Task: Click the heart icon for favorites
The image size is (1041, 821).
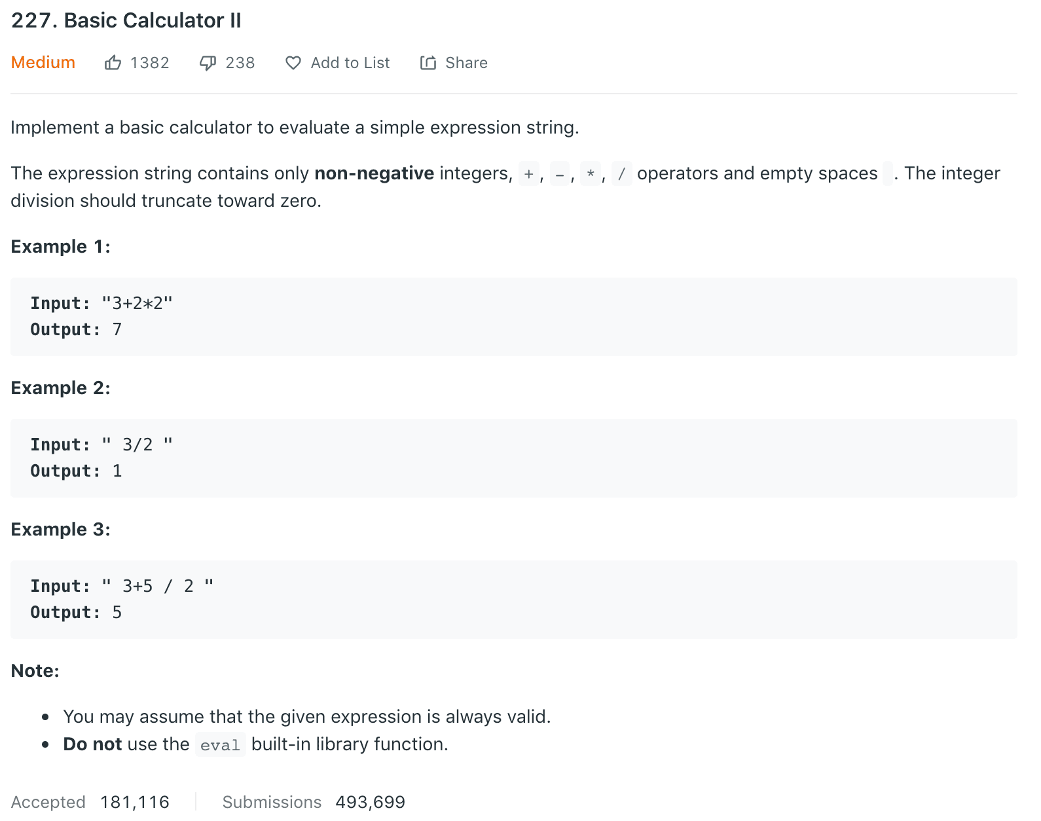Action: coord(293,63)
